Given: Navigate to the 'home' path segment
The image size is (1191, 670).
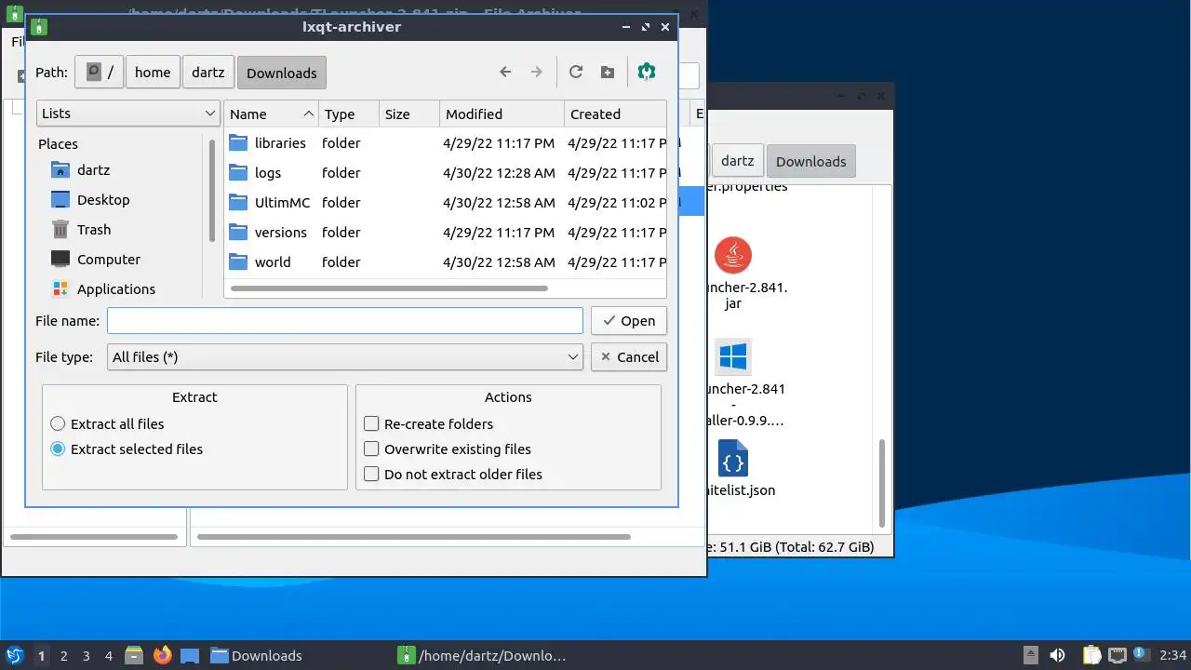Looking at the screenshot, I should click(x=153, y=73).
